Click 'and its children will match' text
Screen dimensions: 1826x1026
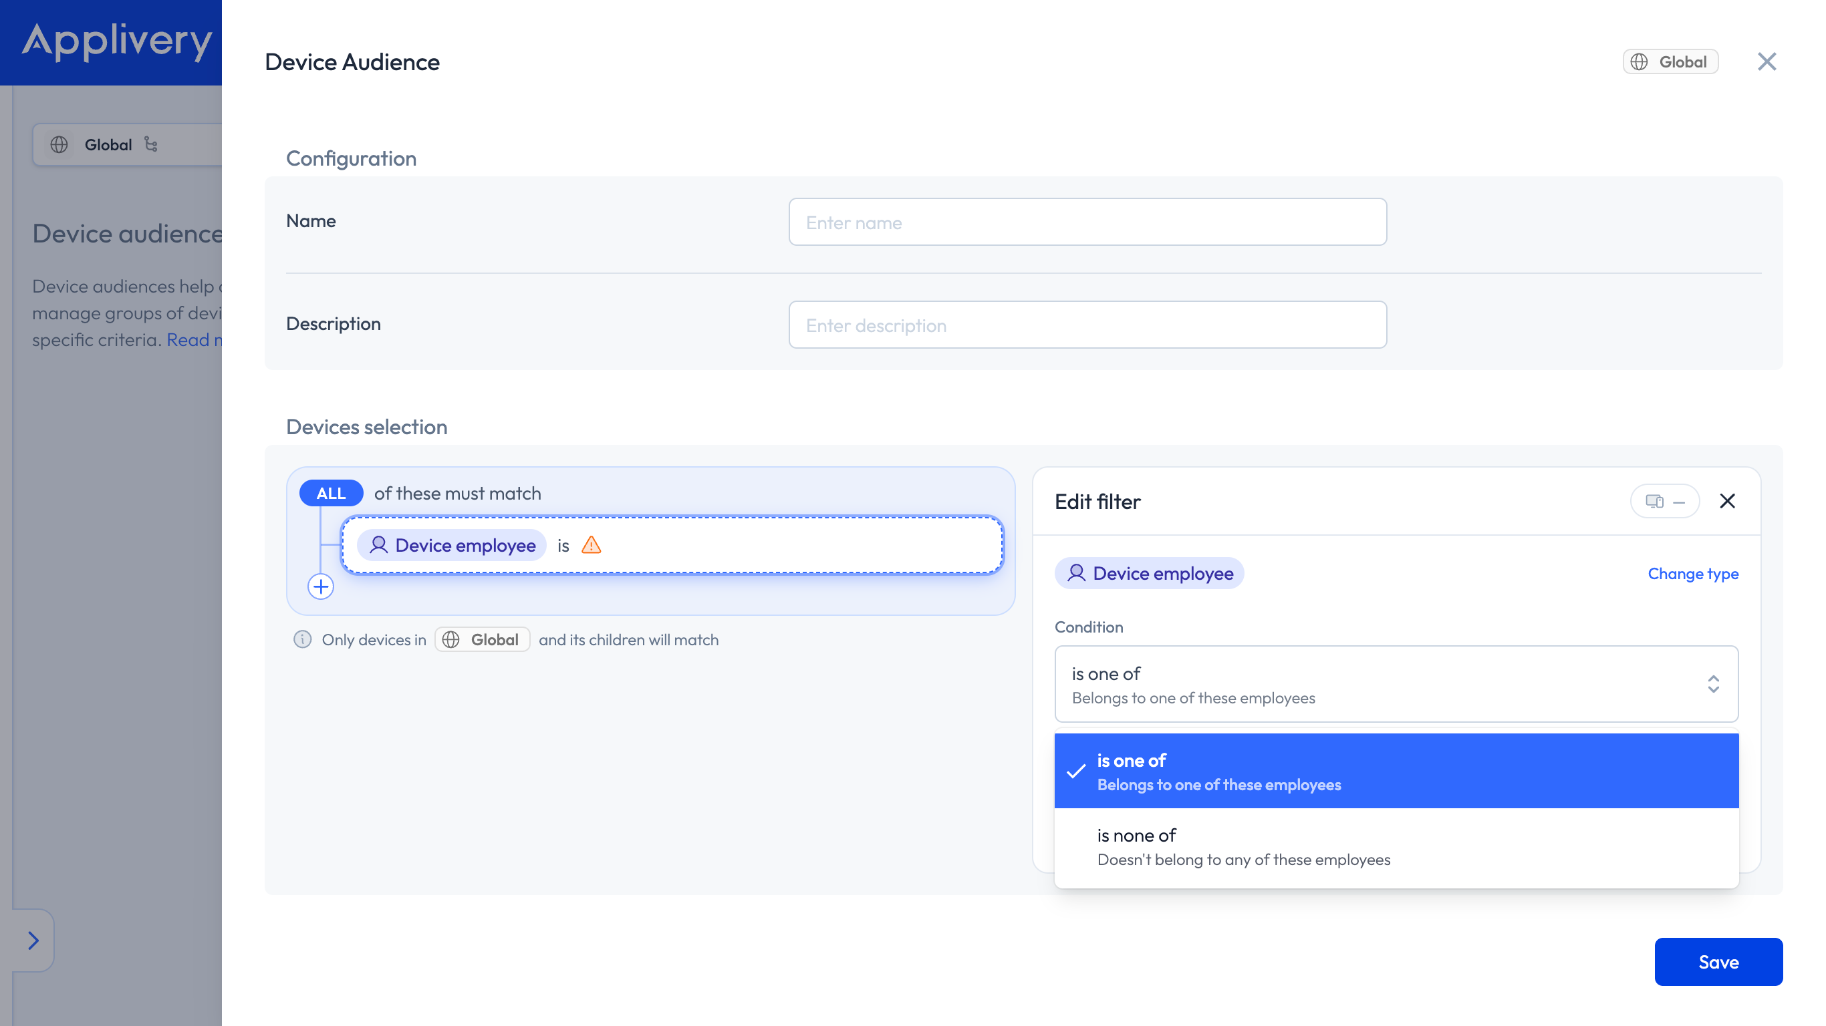pyautogui.click(x=628, y=639)
